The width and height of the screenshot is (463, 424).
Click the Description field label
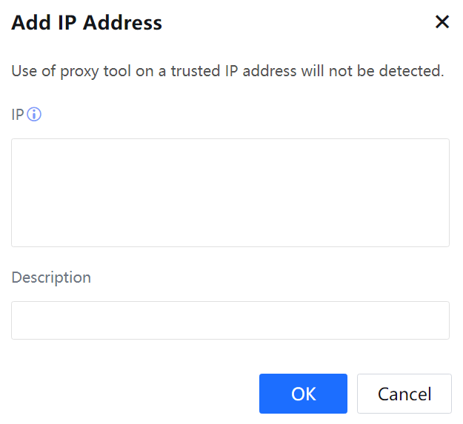(x=51, y=277)
